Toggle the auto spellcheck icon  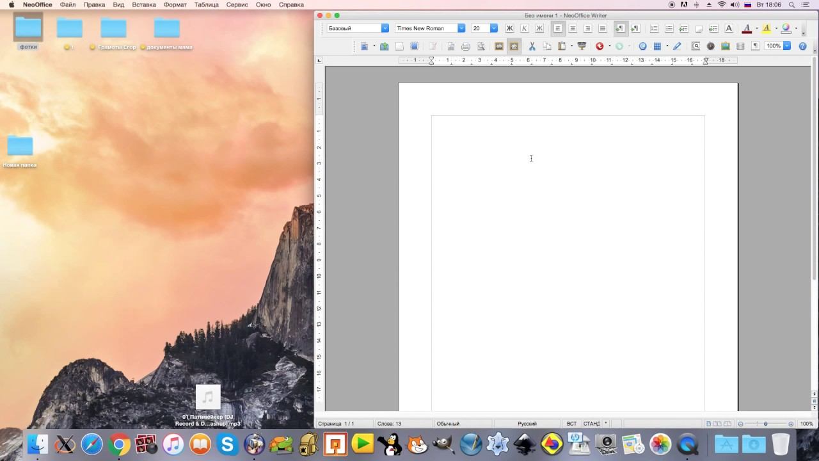[514, 46]
